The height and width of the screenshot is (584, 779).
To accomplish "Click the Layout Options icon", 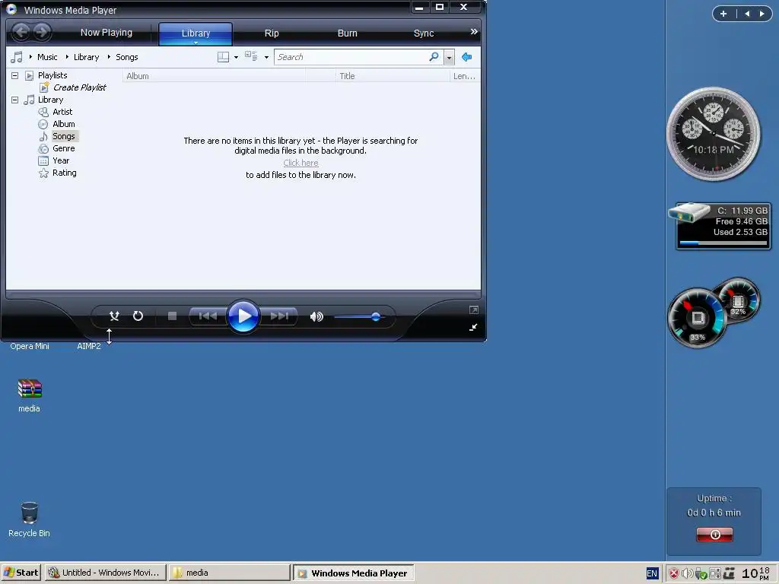I will (x=224, y=57).
